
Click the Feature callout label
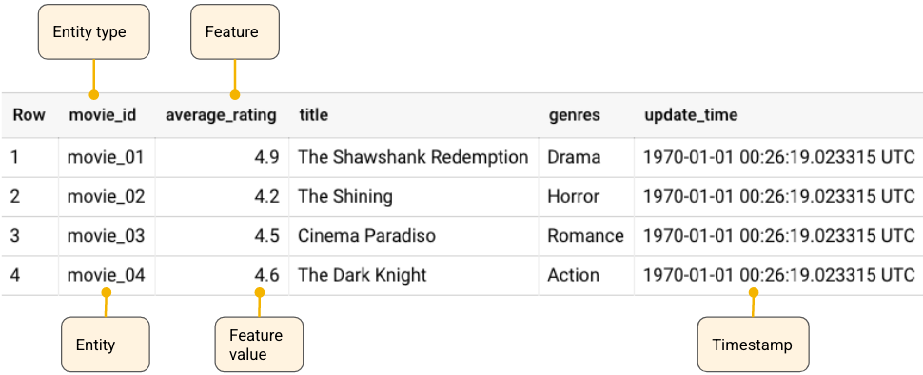pos(235,31)
